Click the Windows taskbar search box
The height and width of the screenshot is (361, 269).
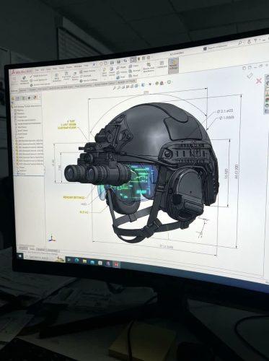tap(45, 258)
